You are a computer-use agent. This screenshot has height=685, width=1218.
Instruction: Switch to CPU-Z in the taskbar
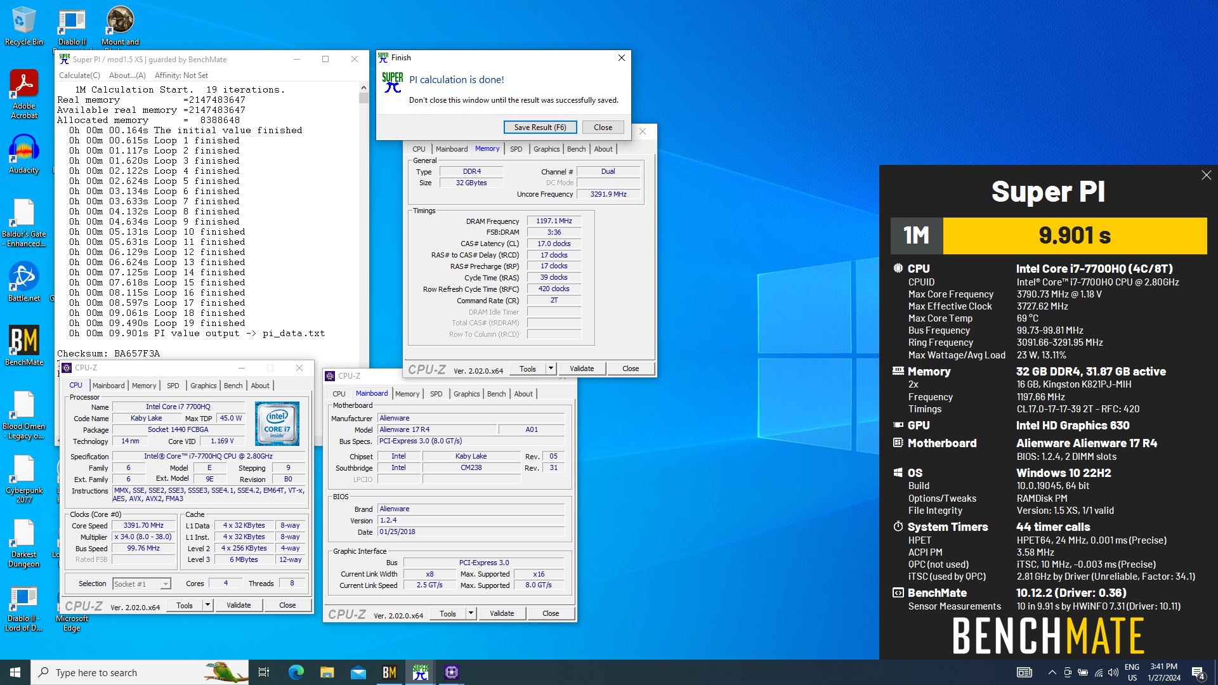click(x=452, y=672)
